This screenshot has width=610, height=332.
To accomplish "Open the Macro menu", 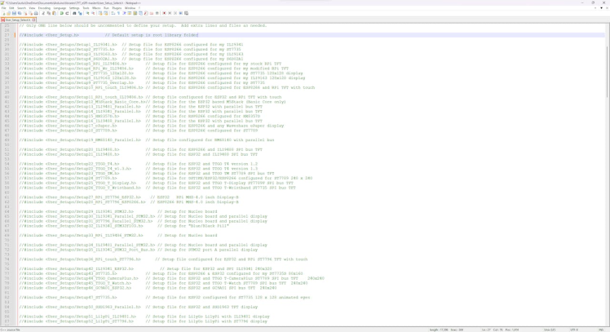I will (x=96, y=8).
